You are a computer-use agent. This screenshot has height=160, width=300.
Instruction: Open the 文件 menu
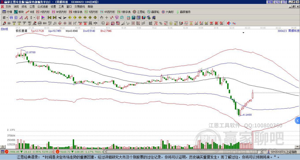coord(8,7)
